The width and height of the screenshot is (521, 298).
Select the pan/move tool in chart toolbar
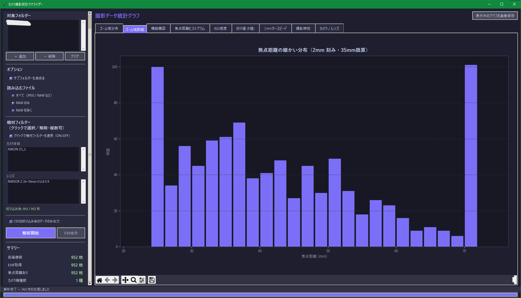point(125,280)
